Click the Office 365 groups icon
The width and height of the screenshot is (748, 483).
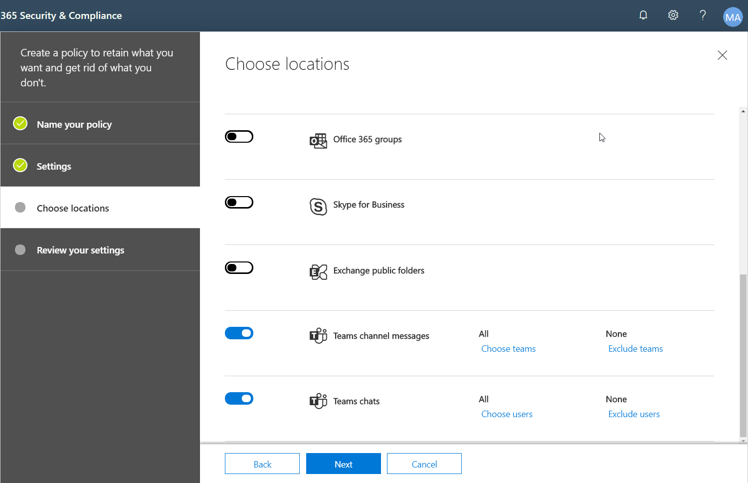tap(318, 141)
